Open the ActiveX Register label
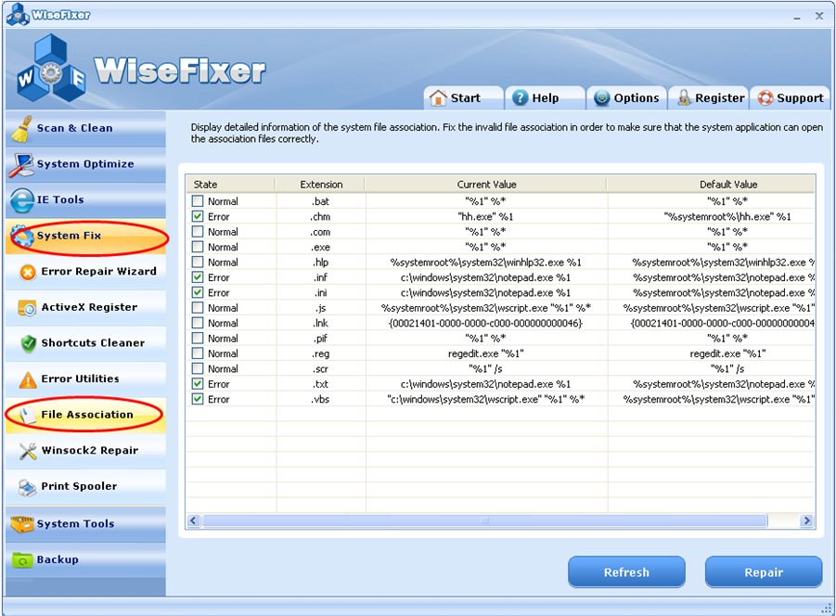 pos(90,307)
